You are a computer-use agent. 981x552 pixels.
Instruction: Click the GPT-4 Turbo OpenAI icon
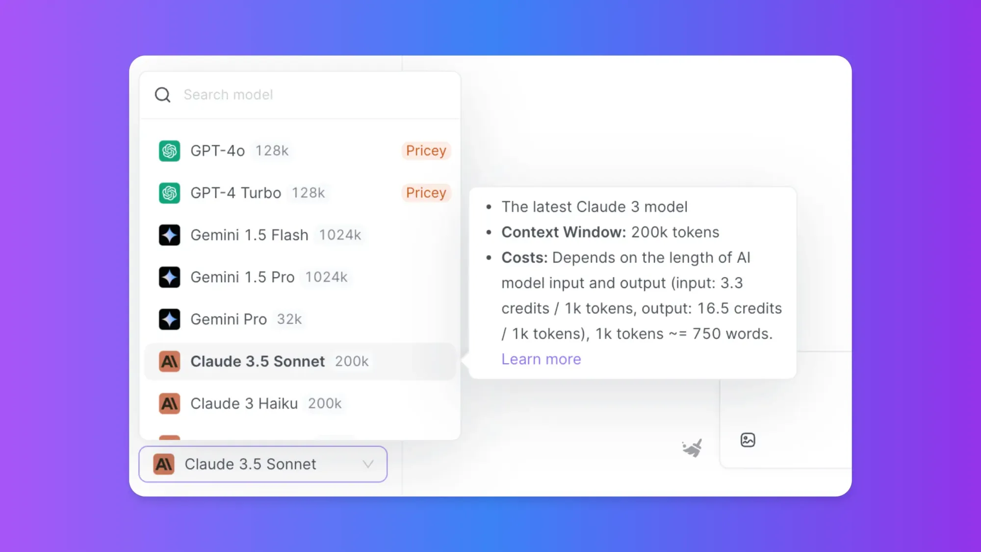168,192
